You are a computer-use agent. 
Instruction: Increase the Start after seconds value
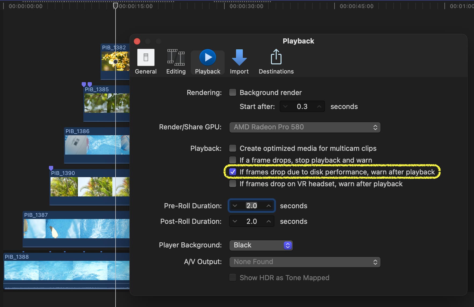[319, 107]
